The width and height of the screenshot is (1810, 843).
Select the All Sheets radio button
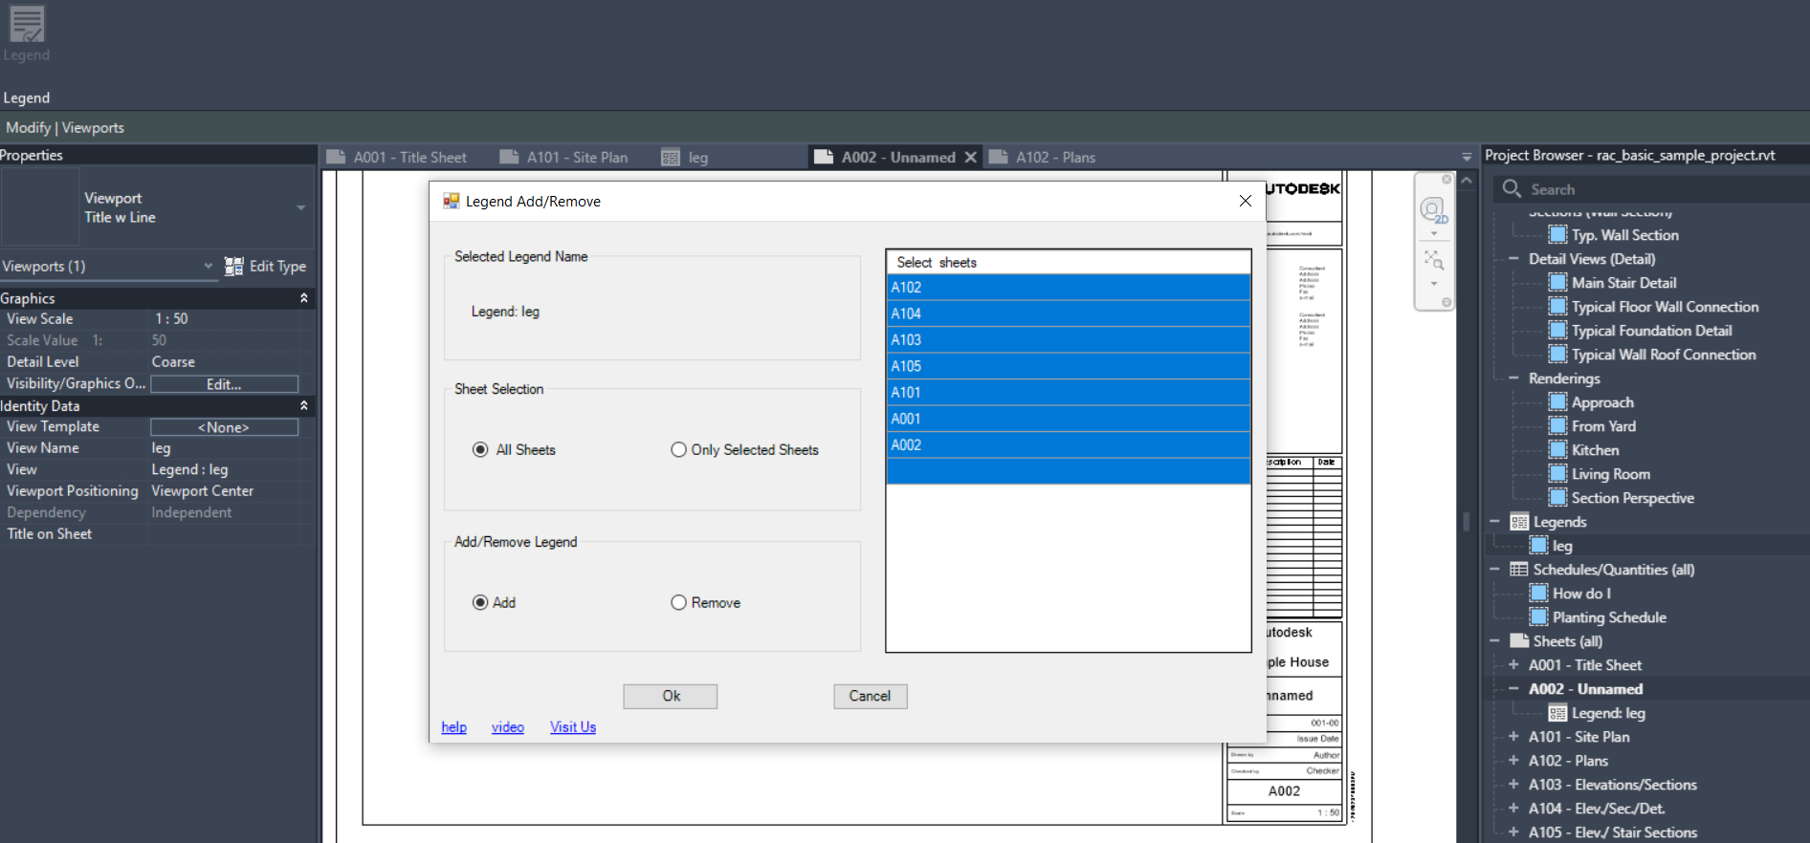[480, 450]
